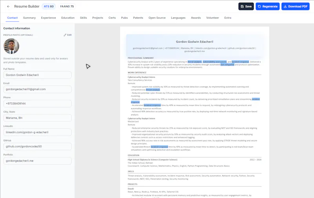
Task: Open the FAANG 75 score badge
Action: tap(67, 6)
